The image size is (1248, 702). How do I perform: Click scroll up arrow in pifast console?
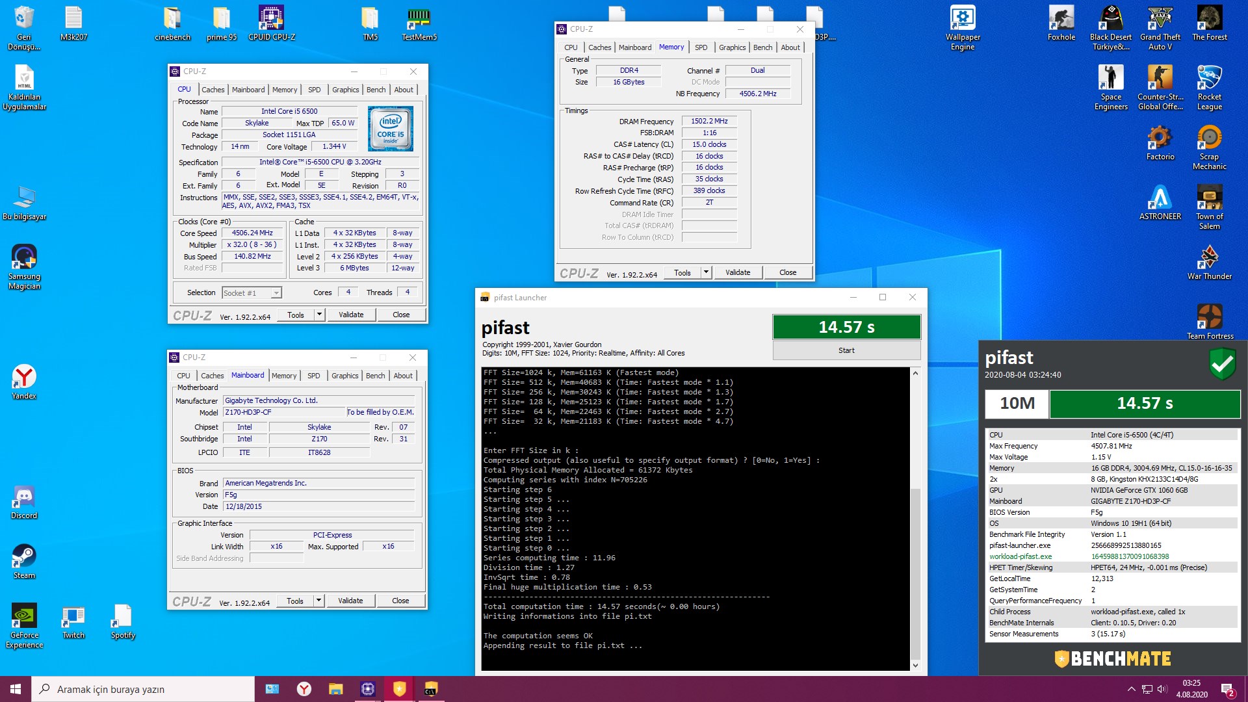(x=915, y=373)
